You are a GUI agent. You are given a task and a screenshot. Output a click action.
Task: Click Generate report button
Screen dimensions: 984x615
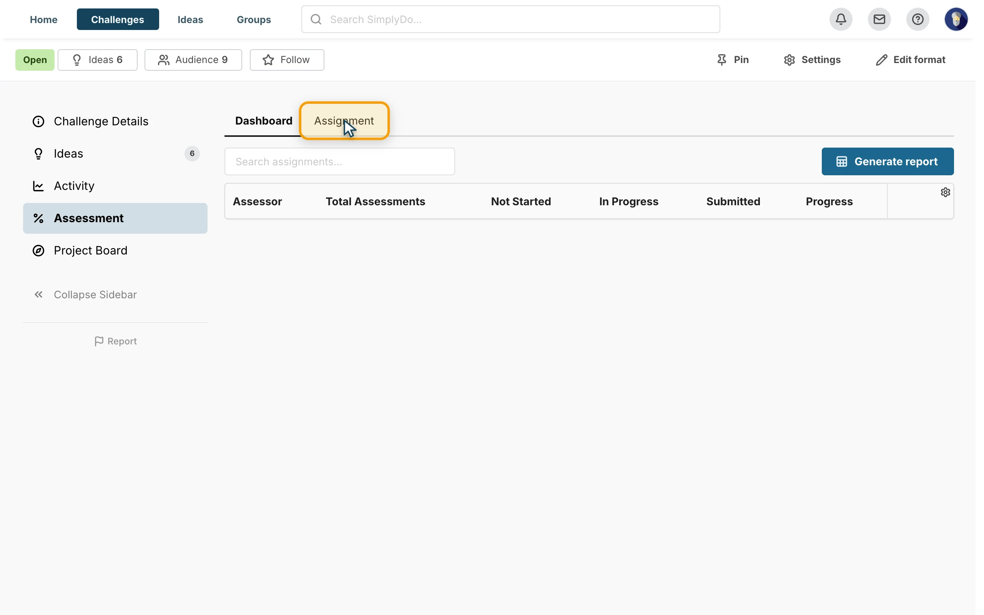[x=888, y=161]
